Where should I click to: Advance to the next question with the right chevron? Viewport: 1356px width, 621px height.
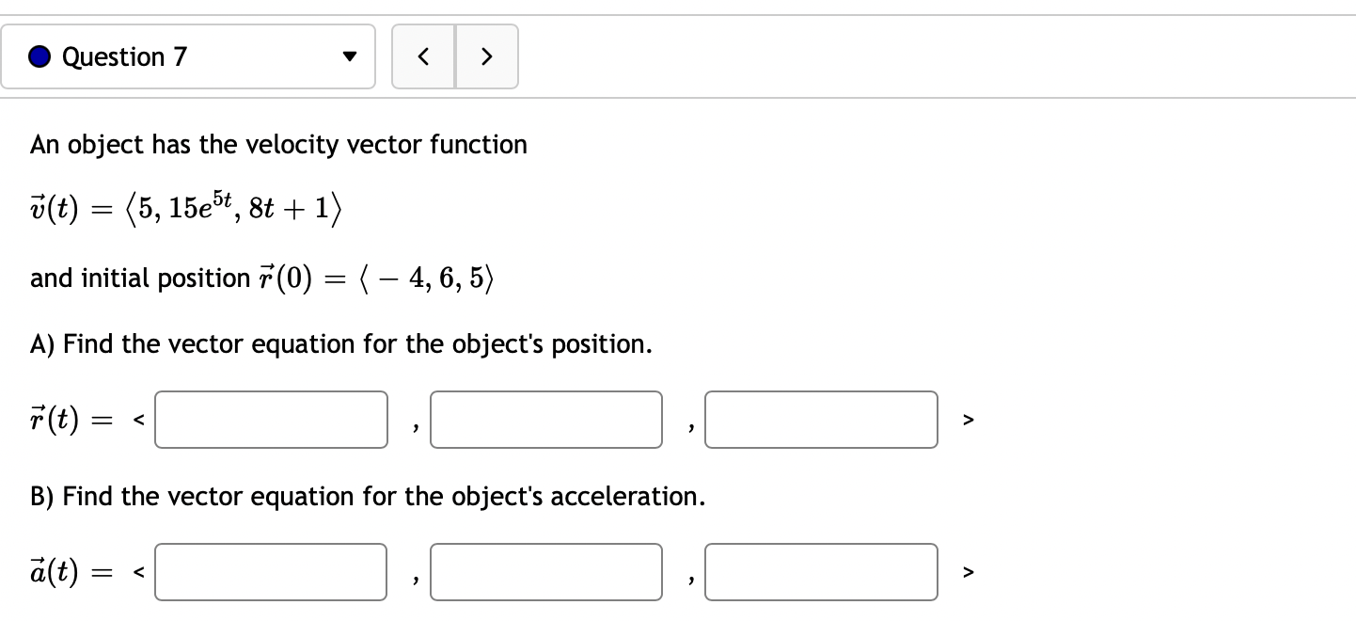coord(487,56)
